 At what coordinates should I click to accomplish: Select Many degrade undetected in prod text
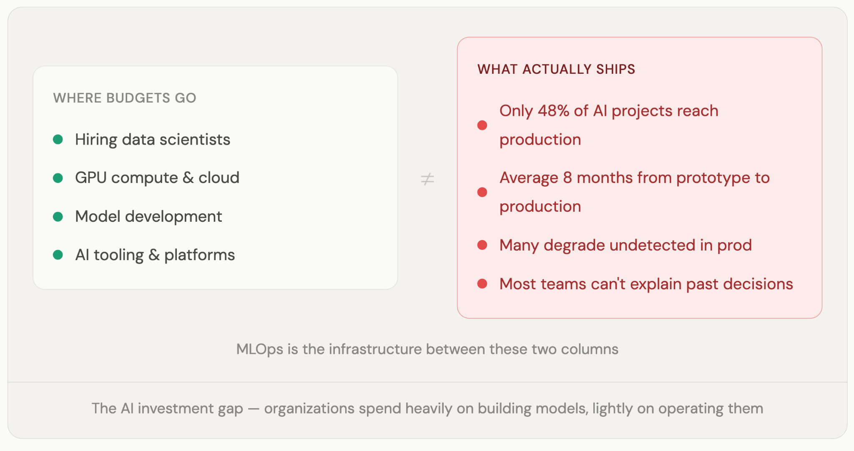coord(625,245)
